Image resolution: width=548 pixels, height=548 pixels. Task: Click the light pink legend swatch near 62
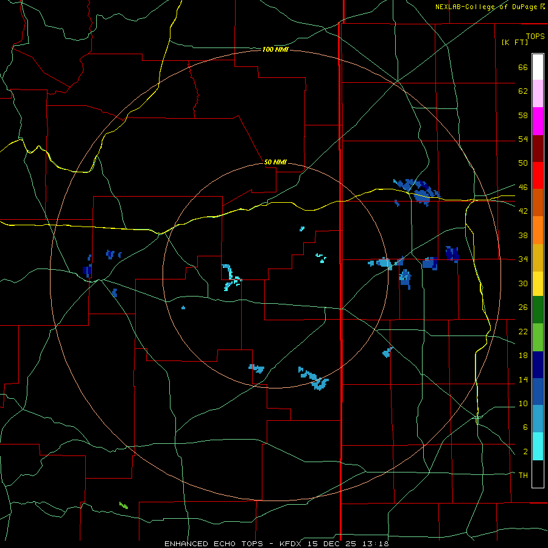click(x=538, y=94)
